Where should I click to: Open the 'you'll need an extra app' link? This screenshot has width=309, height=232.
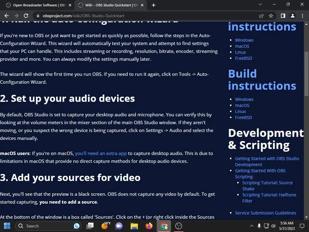click(101, 153)
